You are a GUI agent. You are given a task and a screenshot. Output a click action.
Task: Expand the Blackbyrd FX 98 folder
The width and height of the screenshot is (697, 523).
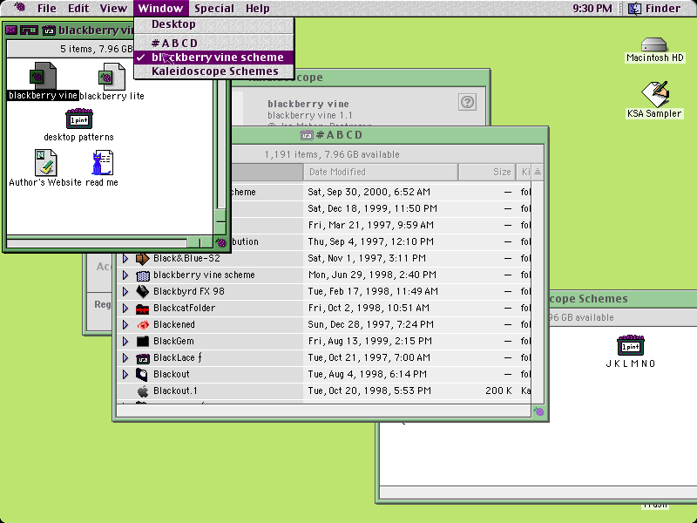(125, 291)
